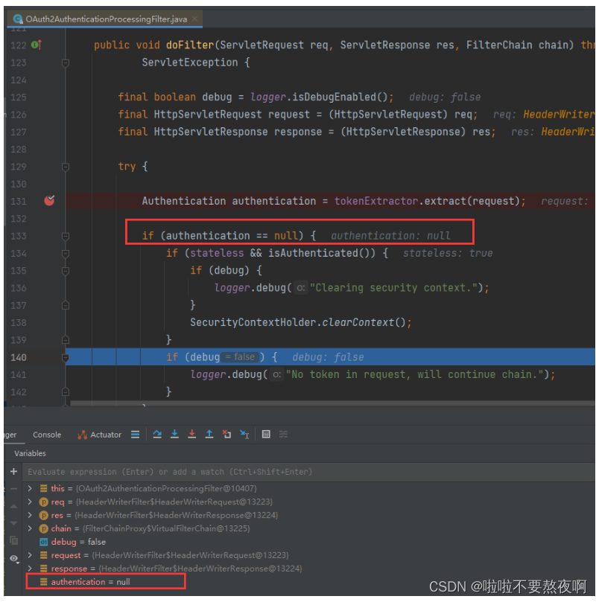Click object icon beside 'this' variable
Screen dimensions: 599x602
click(44, 488)
